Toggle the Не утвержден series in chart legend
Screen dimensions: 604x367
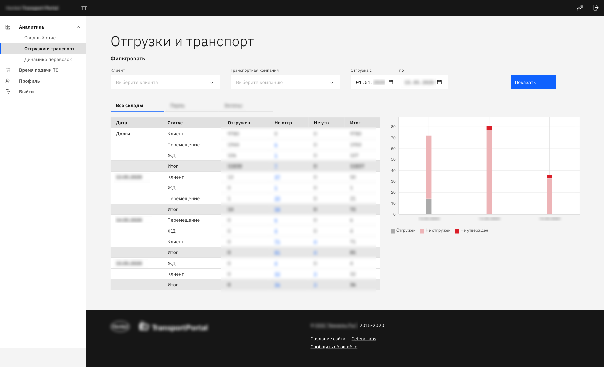coord(472,231)
